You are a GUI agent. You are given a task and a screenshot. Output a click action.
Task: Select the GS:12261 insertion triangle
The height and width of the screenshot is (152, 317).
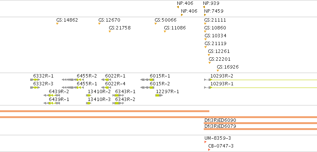coord(209,55)
